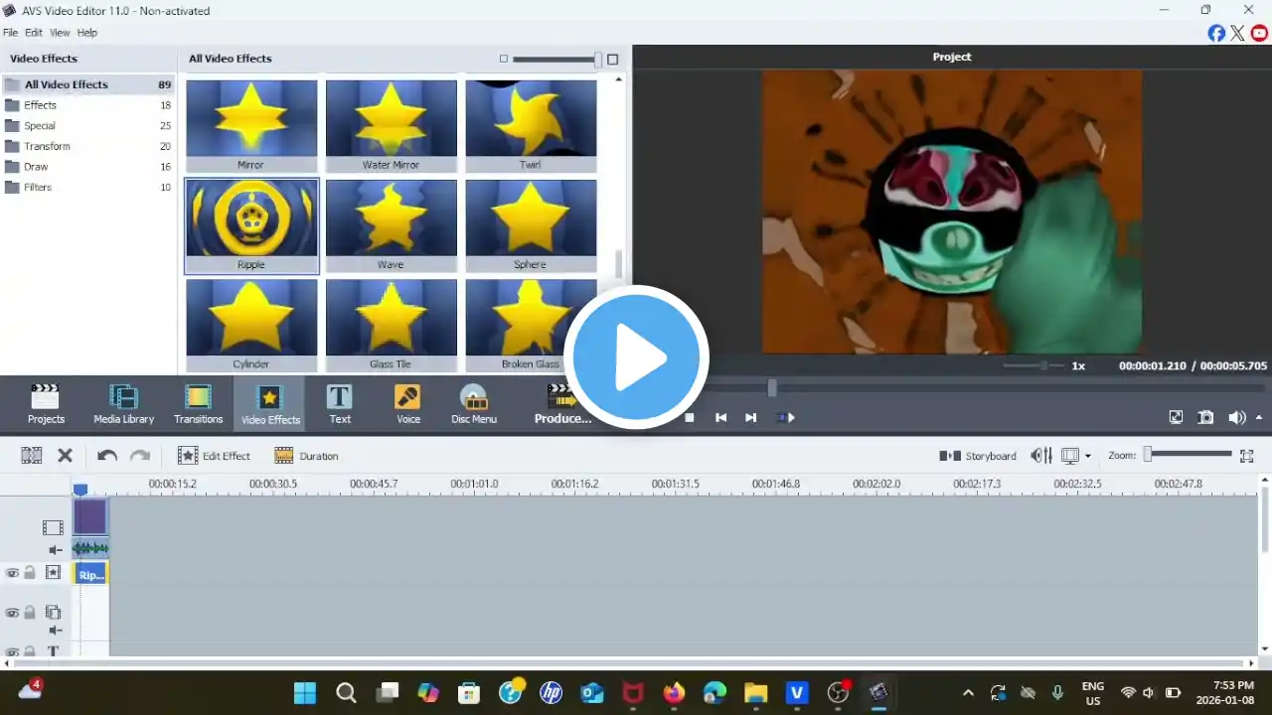The width and height of the screenshot is (1272, 715).
Task: Open the Media Library
Action: pyautogui.click(x=123, y=404)
